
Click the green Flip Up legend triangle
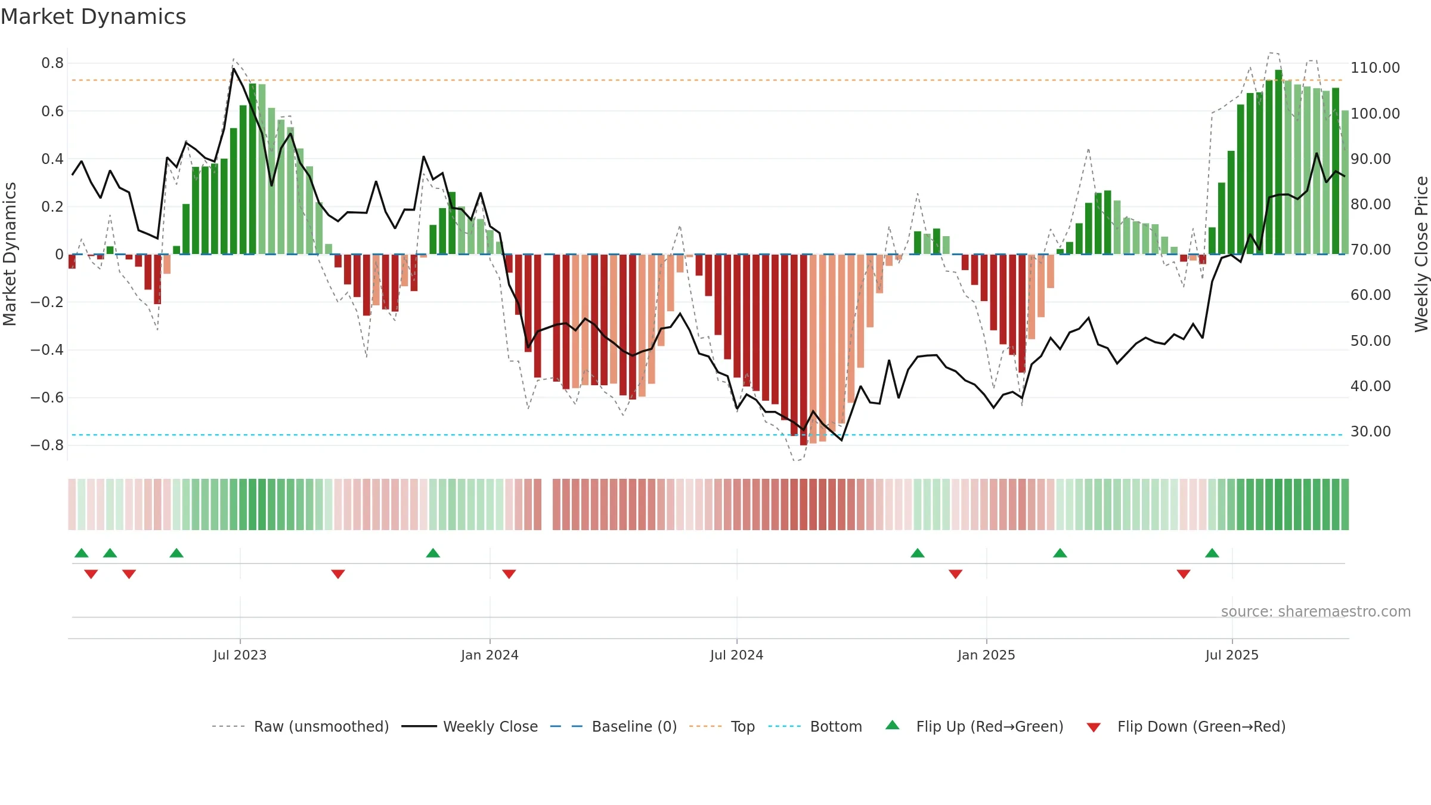coord(892,725)
